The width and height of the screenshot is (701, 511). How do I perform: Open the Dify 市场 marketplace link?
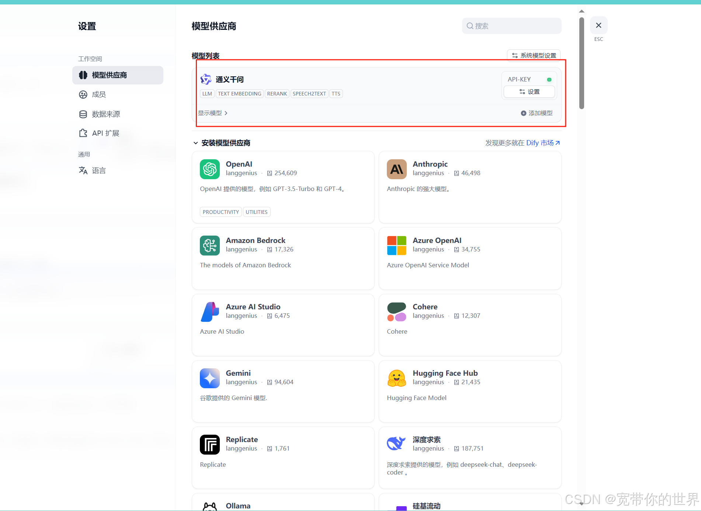(x=543, y=143)
